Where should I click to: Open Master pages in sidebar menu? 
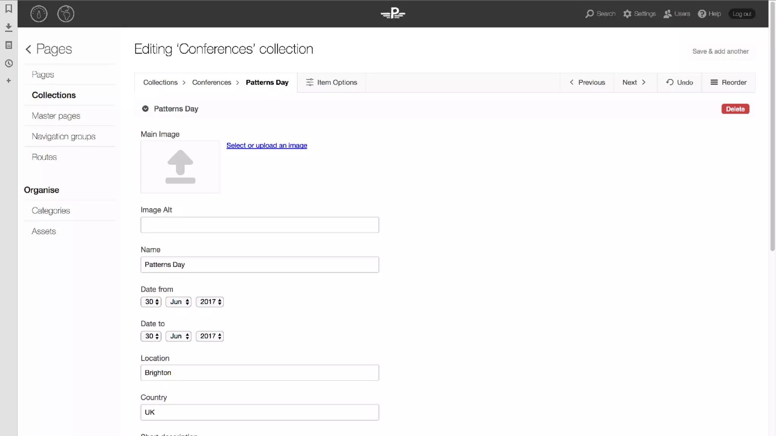[56, 116]
